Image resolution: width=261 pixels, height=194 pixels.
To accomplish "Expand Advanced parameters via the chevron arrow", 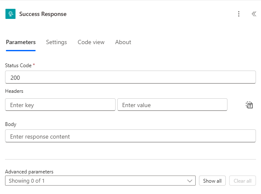I will click(x=190, y=181).
